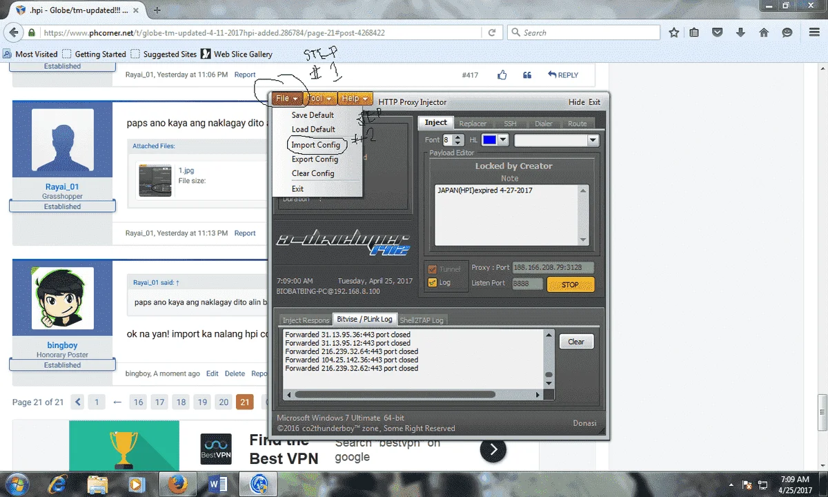Click Hide in injector title bar
The width and height of the screenshot is (828, 497).
pyautogui.click(x=577, y=102)
